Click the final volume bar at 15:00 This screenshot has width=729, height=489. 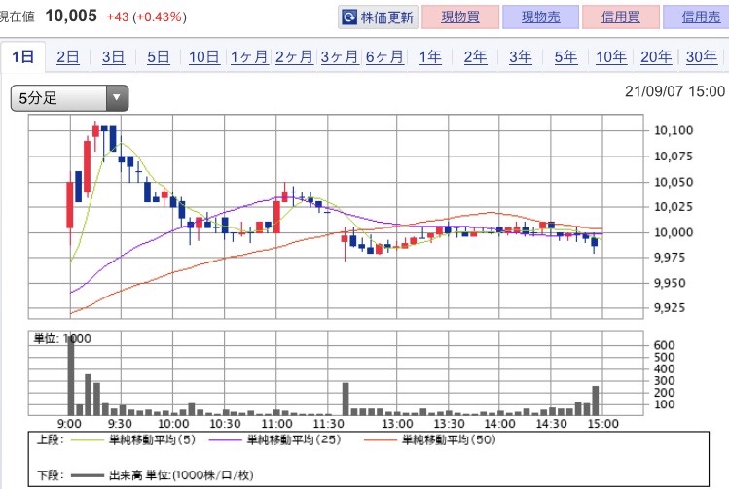[x=595, y=401]
